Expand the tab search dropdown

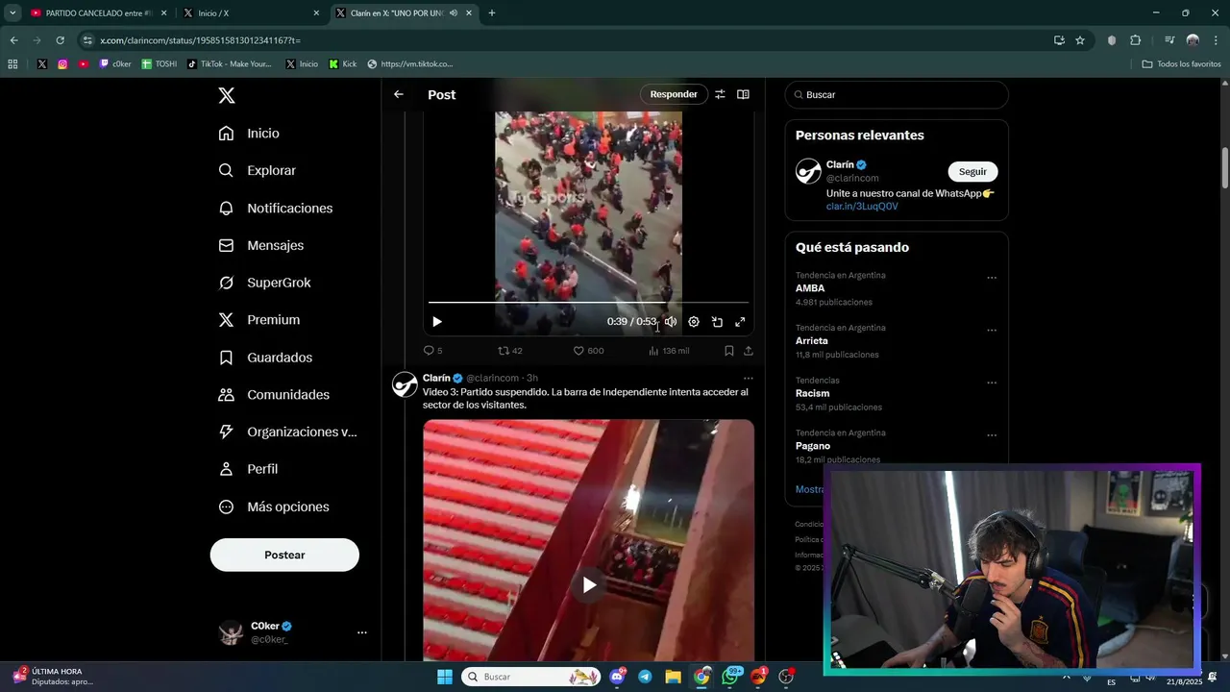[12, 13]
